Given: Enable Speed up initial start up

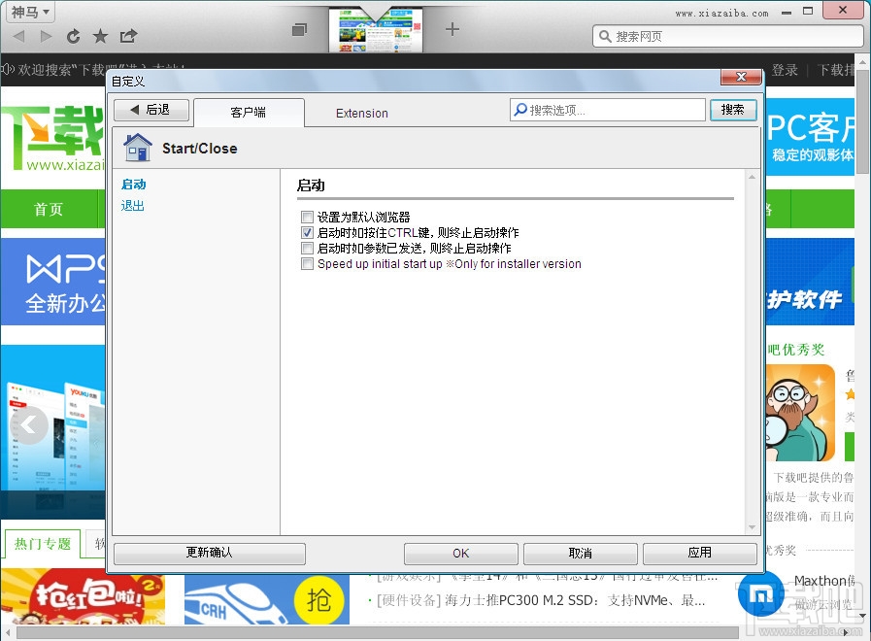Looking at the screenshot, I should pos(307,263).
